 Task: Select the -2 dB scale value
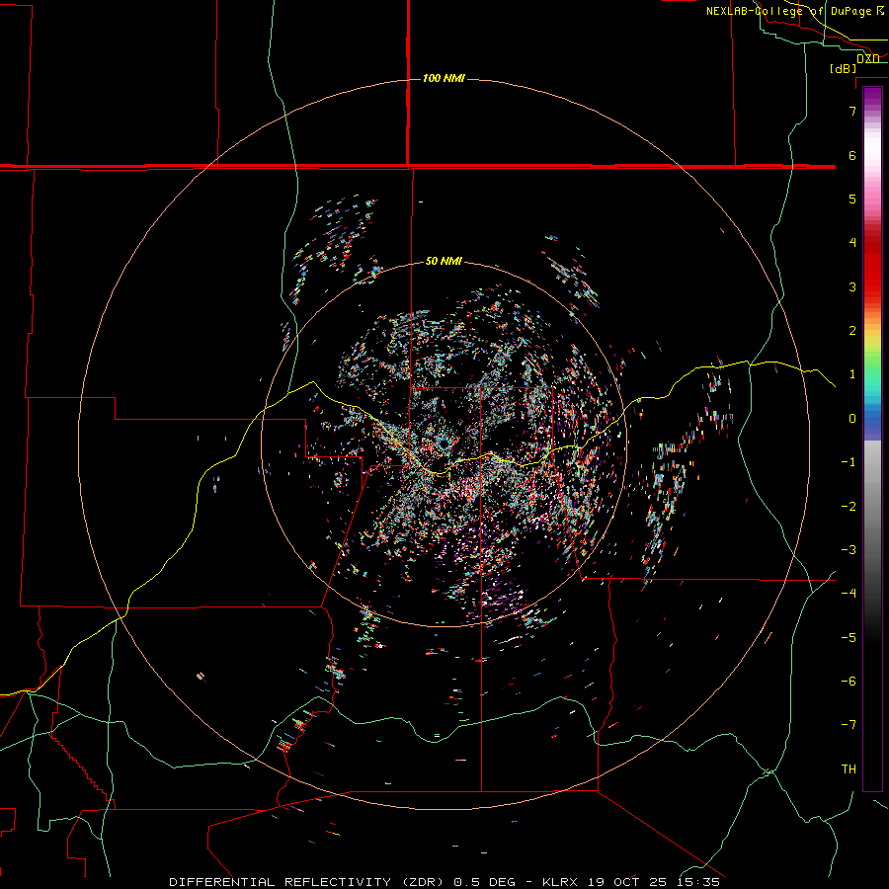849,507
